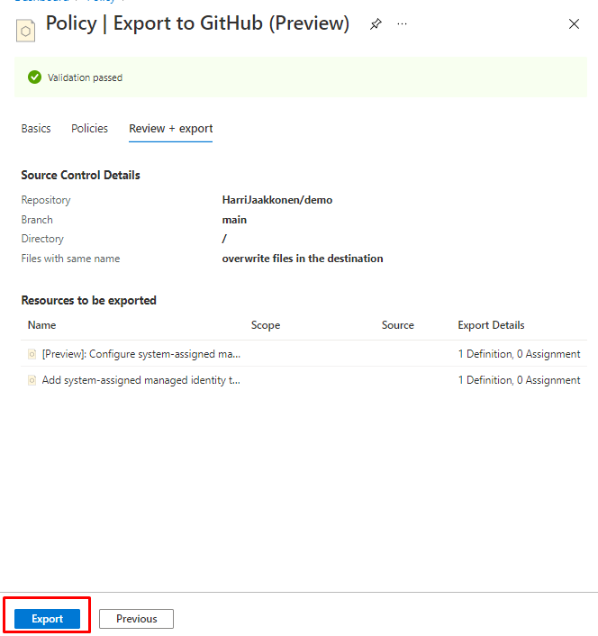Screen dimensions: 598x636
Task: Pin the Export to GitHub blade
Action: point(376,24)
